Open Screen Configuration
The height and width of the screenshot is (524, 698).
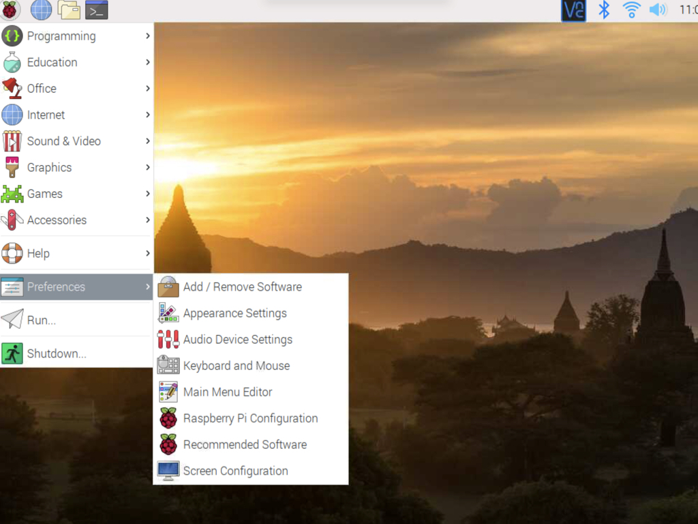(235, 471)
